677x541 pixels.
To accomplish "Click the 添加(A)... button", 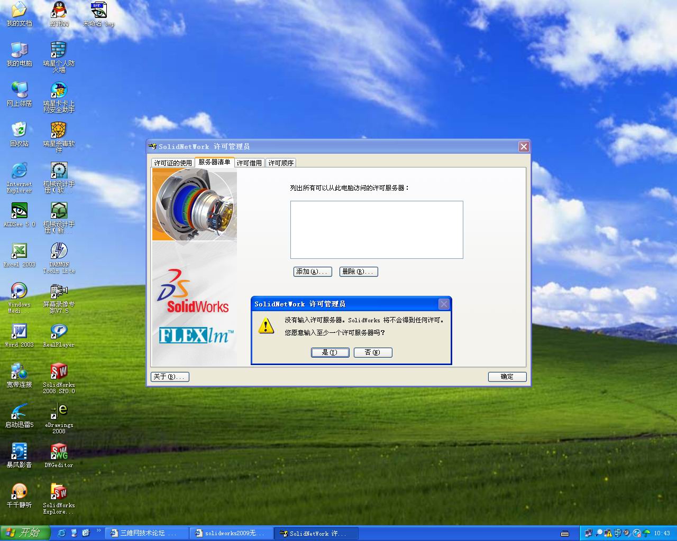I will pyautogui.click(x=313, y=272).
